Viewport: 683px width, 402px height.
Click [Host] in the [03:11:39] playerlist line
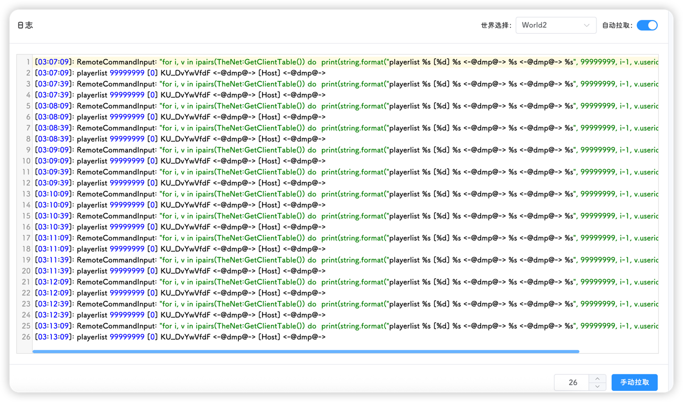(x=269, y=271)
